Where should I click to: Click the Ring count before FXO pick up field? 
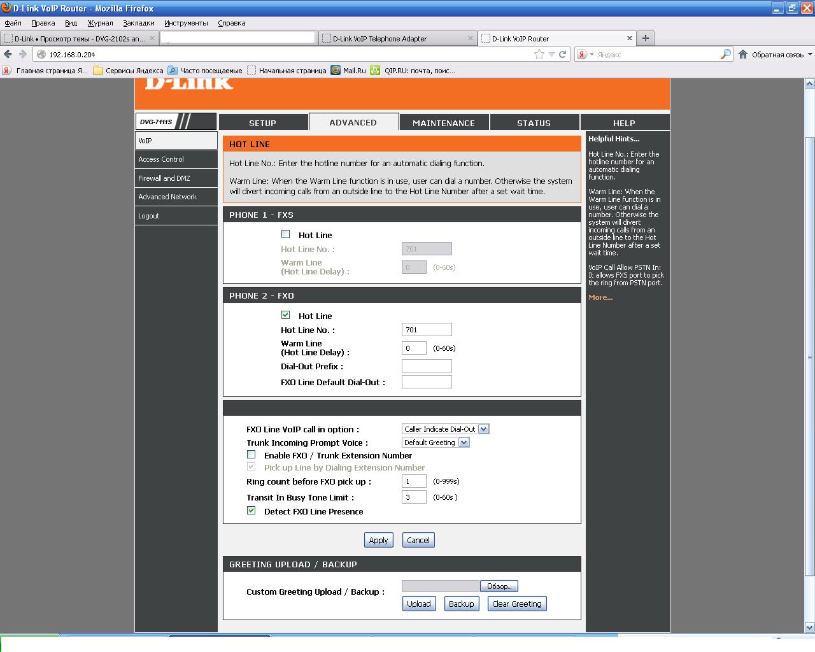click(414, 481)
